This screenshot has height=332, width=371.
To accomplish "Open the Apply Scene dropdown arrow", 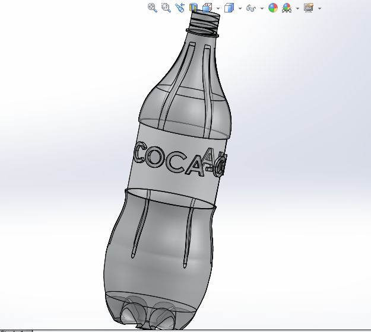I will coord(297,8).
